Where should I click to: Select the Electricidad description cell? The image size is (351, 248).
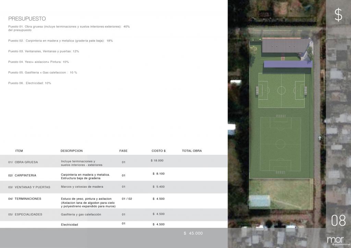pyautogui.click(x=70, y=225)
